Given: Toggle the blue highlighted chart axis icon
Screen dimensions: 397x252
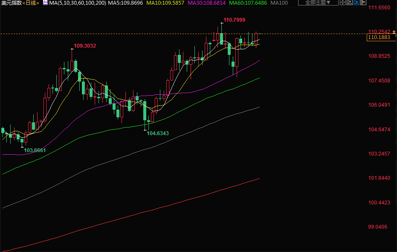Looking at the screenshot, I should point(356,3).
